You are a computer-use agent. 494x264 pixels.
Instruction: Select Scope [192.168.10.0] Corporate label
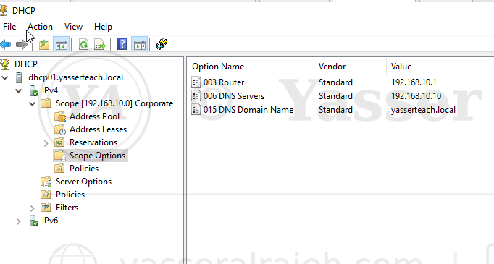click(114, 103)
